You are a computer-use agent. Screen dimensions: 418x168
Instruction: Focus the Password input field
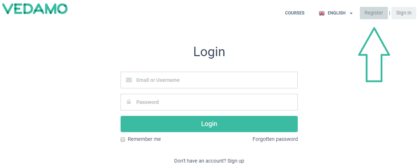pyautogui.click(x=209, y=102)
